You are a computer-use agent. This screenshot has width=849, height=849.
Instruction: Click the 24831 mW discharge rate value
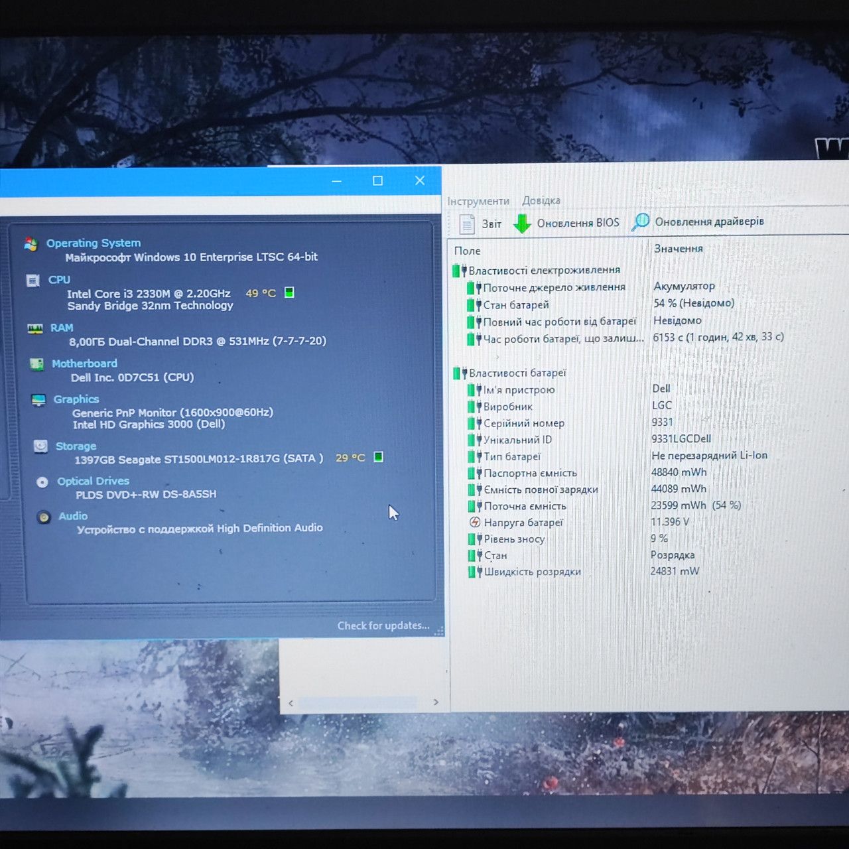click(x=675, y=571)
